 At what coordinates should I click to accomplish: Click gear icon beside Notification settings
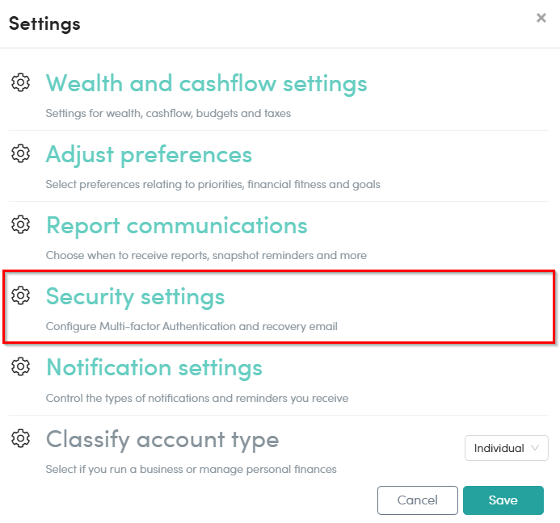[x=21, y=366]
